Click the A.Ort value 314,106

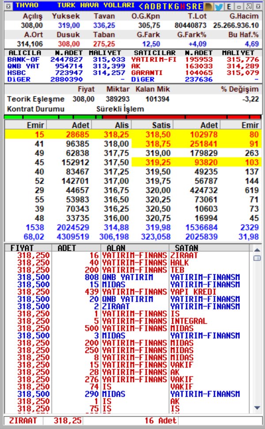[30, 44]
